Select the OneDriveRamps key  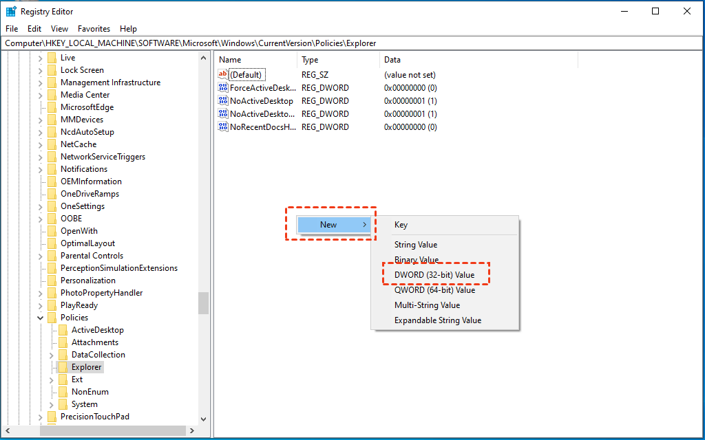click(90, 193)
